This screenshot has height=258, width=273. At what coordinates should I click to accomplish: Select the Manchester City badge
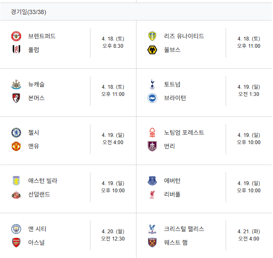click(16, 229)
